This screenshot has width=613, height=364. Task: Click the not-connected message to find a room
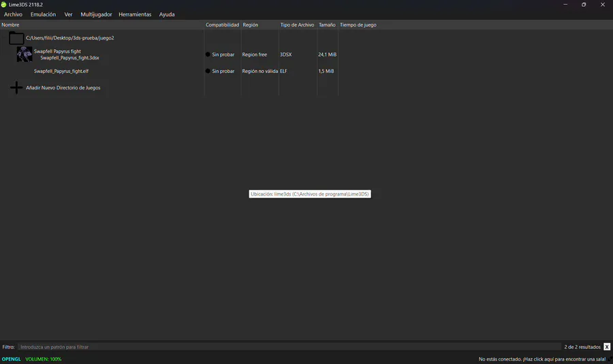click(x=542, y=359)
